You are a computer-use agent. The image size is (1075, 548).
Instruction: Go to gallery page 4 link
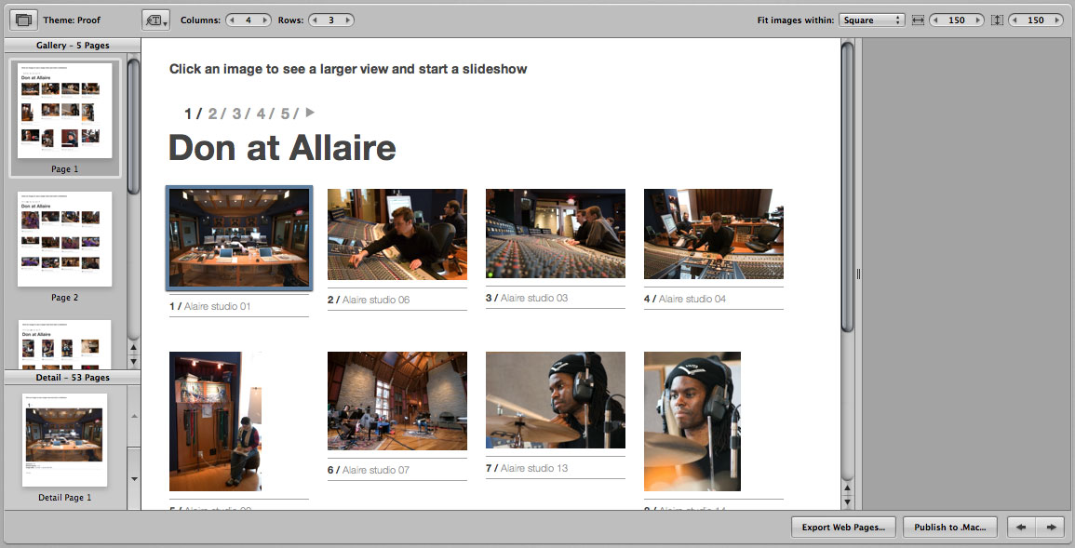pyautogui.click(x=262, y=113)
